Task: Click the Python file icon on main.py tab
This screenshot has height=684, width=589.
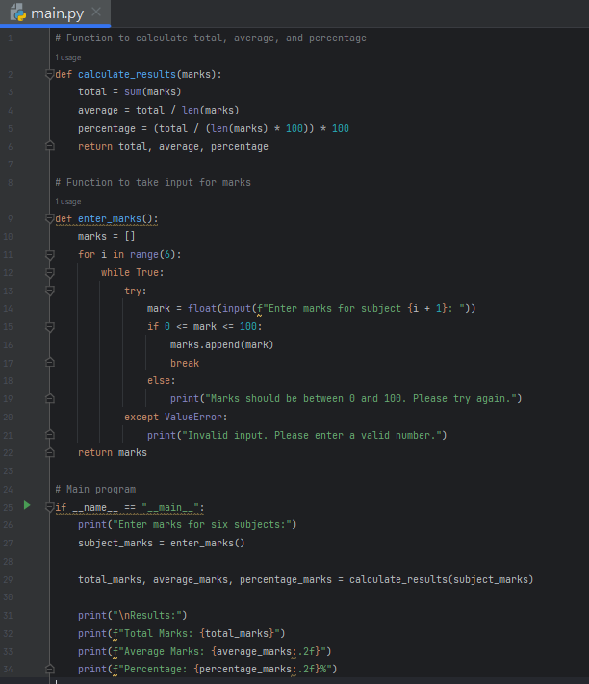Action: point(17,13)
